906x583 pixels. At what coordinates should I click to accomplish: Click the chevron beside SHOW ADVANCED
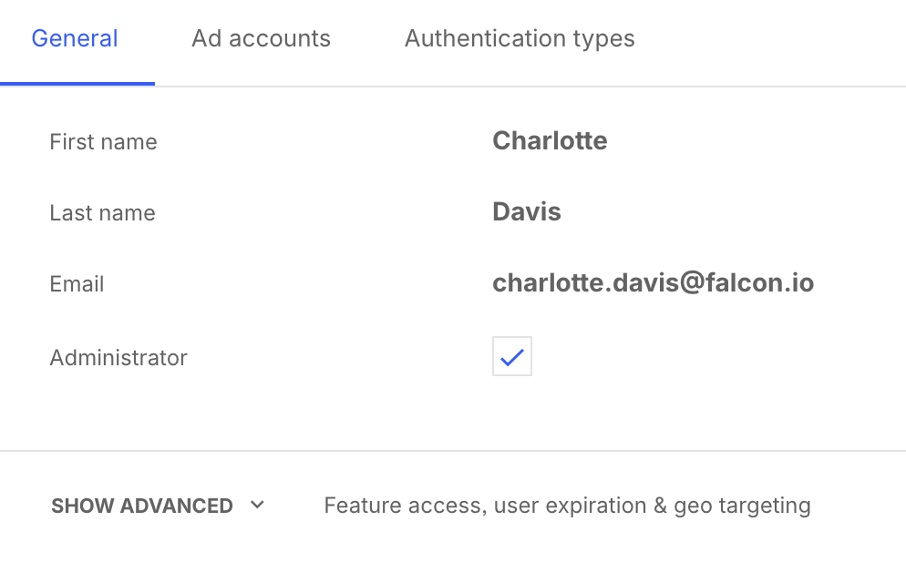pos(257,505)
